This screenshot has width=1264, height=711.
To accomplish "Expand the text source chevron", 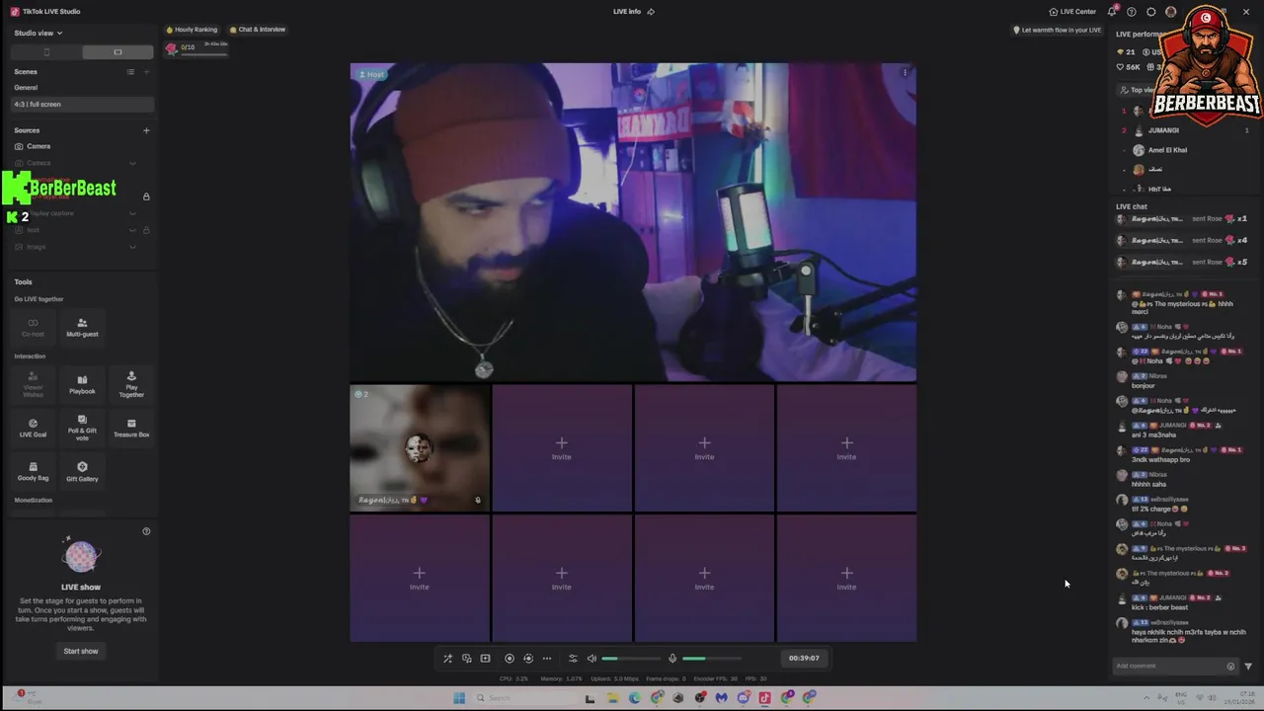I will pos(132,230).
